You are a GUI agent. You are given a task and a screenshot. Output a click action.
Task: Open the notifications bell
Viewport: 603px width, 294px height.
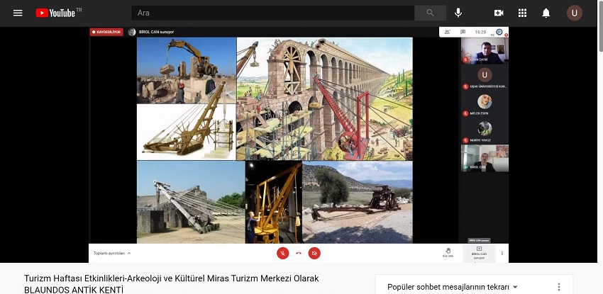[x=546, y=13]
